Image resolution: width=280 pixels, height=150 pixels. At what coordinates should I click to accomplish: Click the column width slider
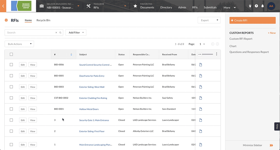point(207,54)
